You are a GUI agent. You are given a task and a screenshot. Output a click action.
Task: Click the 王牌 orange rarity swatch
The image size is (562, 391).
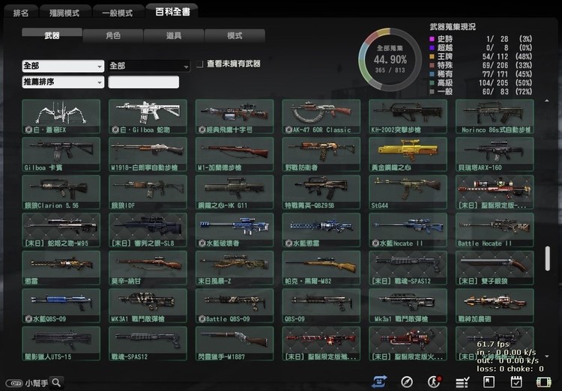coord(432,56)
